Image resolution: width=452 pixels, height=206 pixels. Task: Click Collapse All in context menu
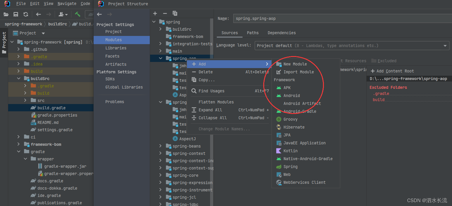(229, 118)
